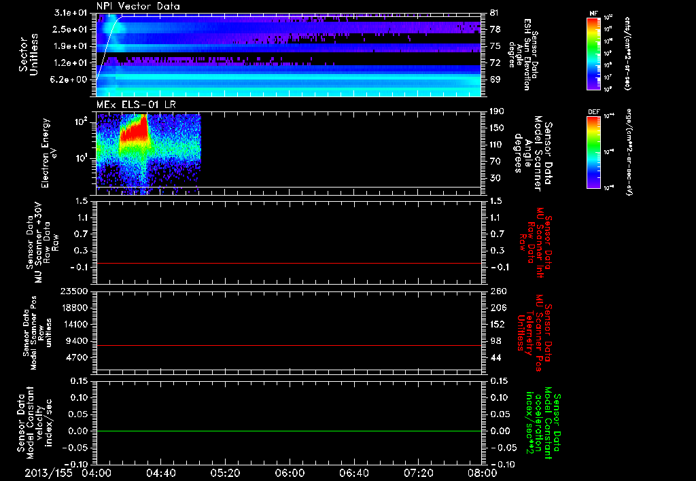696x481 pixels.
Task: Click the NPI Vector Data panel title
Action: 138,6
